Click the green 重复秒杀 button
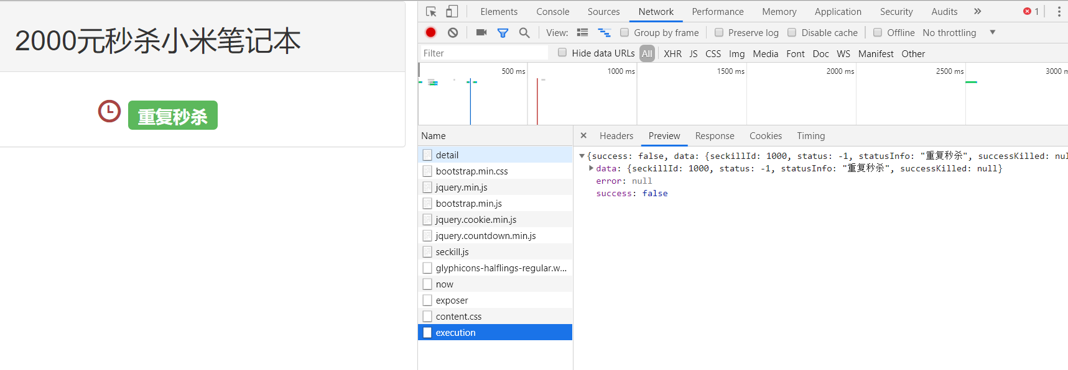1068x370 pixels. pyautogui.click(x=173, y=115)
